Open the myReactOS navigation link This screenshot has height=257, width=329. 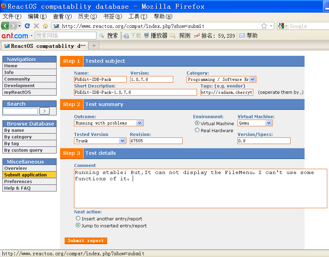(29, 92)
